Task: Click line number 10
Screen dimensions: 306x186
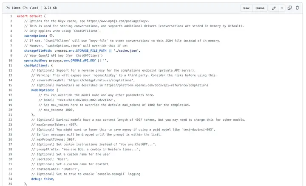Action: coord(10,61)
